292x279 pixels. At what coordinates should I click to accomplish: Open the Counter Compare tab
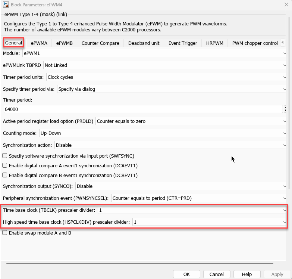coord(100,43)
